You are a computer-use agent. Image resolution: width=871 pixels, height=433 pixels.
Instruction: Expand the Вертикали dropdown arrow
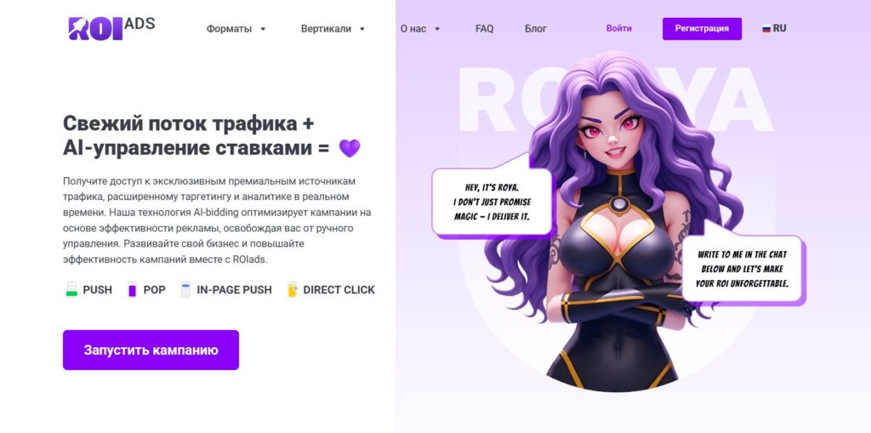[x=362, y=29]
